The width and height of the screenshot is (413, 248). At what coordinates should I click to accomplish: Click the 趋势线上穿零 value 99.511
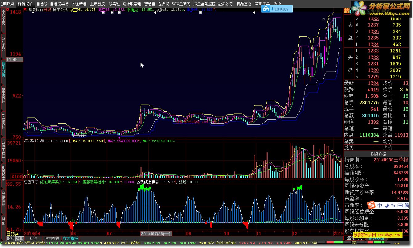(x=168, y=182)
